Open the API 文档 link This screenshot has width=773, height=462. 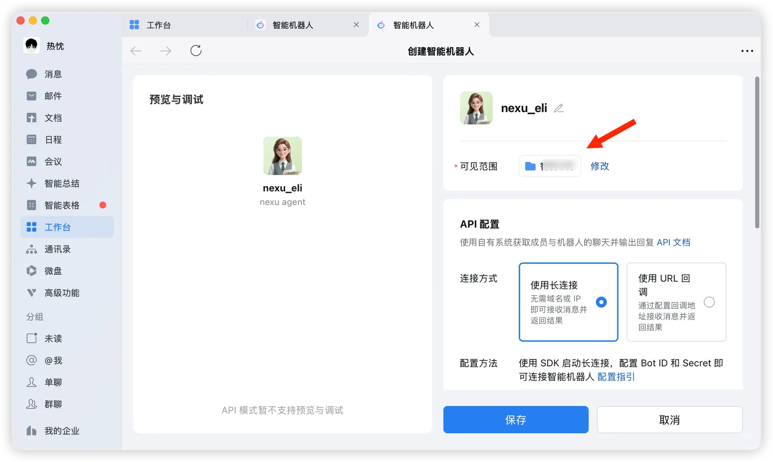(673, 242)
